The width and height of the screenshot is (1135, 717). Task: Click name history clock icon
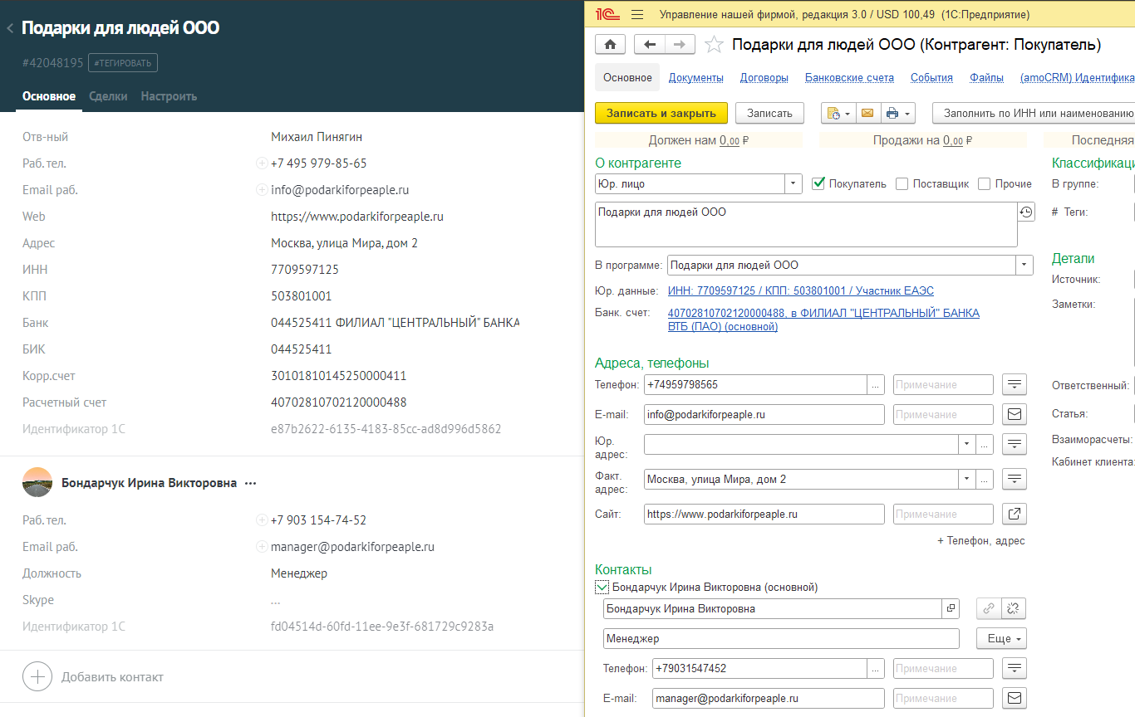1026,213
